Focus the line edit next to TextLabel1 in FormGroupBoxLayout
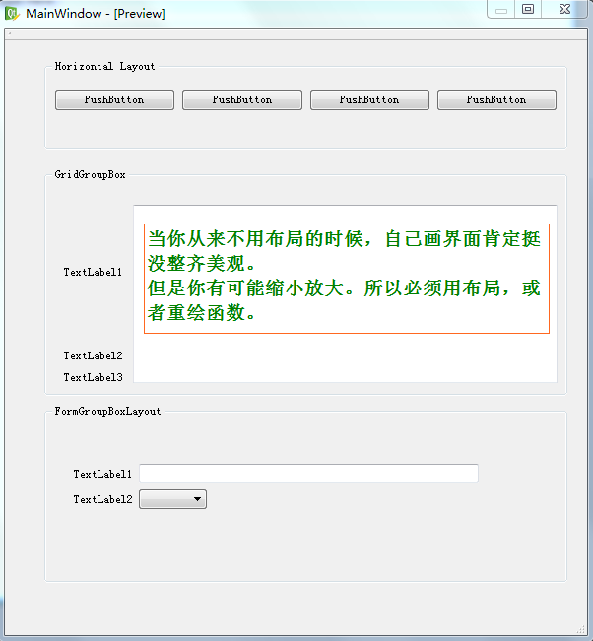The height and width of the screenshot is (641, 593). pos(308,474)
